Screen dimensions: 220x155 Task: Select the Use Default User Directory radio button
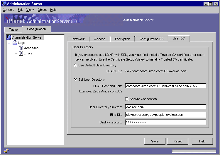[75, 65]
